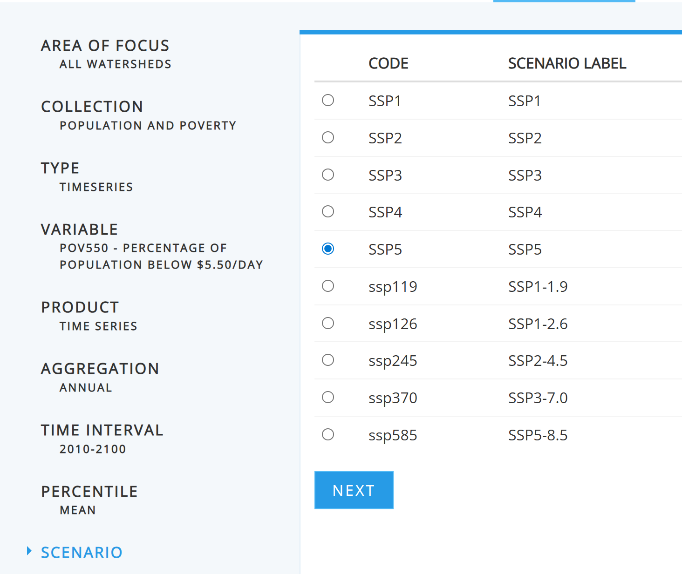
Task: Choose the ssp126 radio option
Action: click(x=328, y=323)
